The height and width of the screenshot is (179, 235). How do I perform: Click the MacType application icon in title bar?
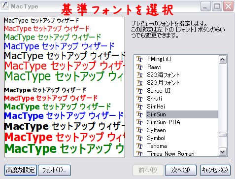click(5, 6)
